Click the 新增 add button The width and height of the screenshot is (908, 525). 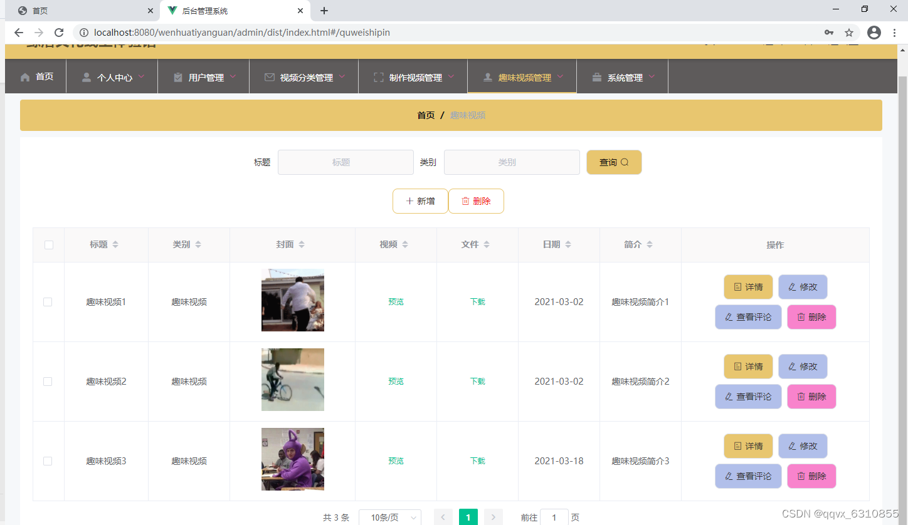[420, 201]
